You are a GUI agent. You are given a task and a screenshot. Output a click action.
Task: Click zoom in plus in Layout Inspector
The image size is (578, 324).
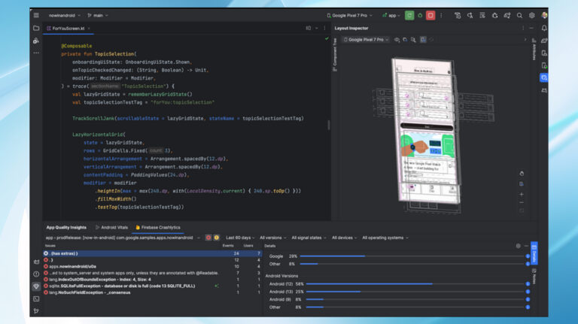tap(521, 194)
